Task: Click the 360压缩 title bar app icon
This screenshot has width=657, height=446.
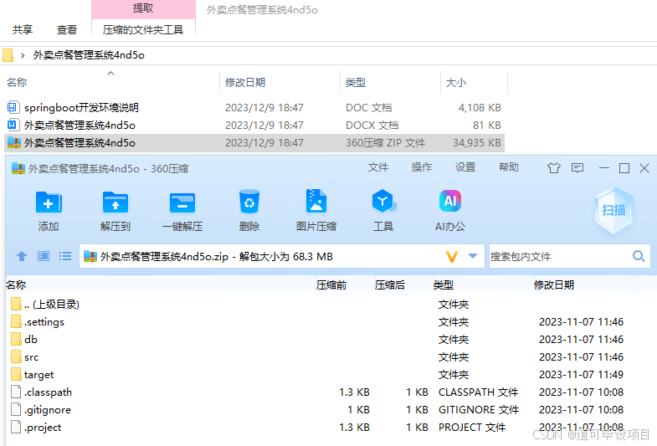Action: [18, 168]
